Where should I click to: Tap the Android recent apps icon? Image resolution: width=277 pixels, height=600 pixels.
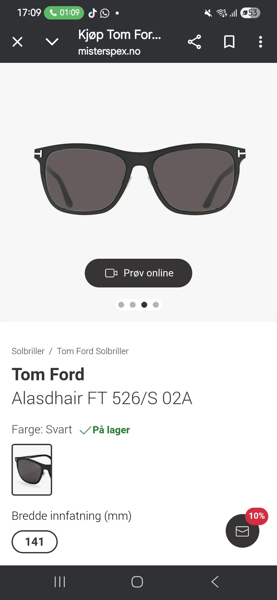(60, 582)
